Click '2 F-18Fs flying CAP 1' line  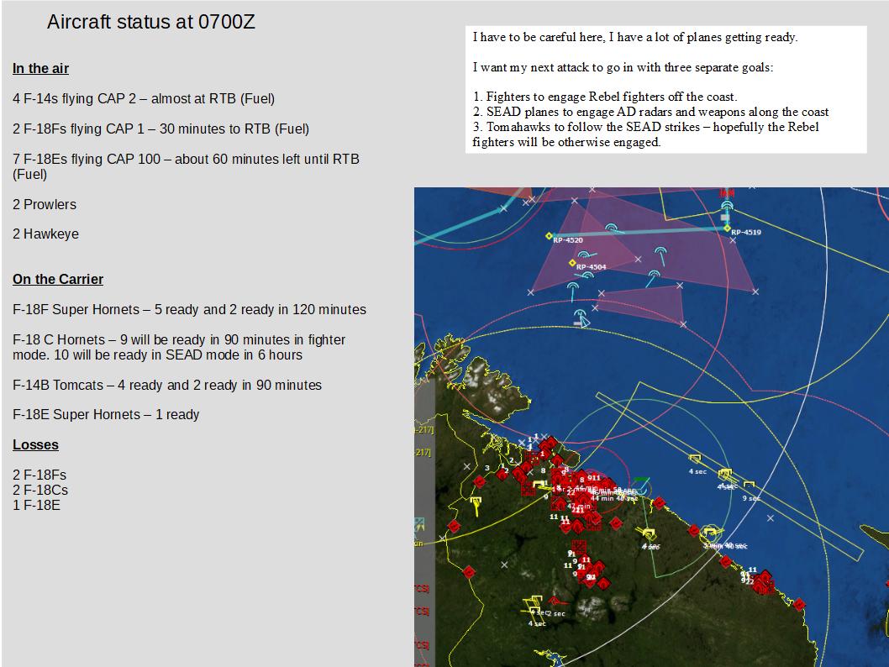(x=161, y=129)
